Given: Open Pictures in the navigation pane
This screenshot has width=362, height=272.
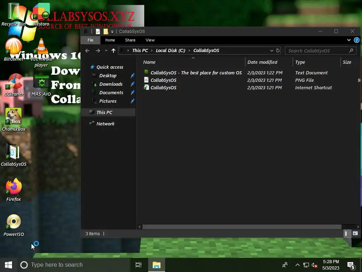Looking at the screenshot, I should 108,101.
